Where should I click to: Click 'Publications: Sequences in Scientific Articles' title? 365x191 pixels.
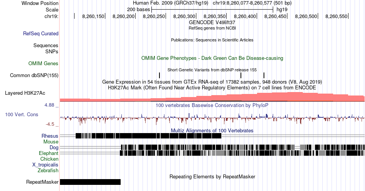pyautogui.click(x=212, y=40)
